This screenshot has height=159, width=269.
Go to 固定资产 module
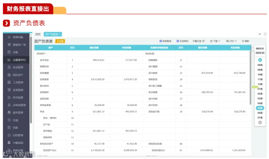(16, 75)
